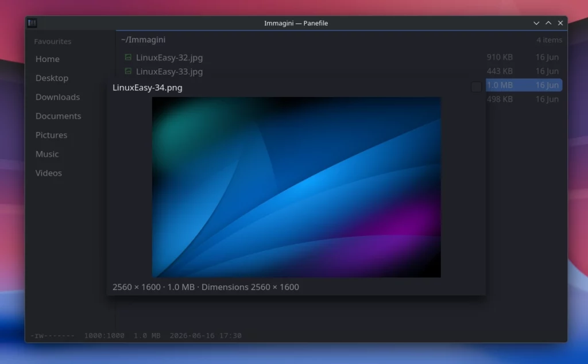Click the image icon beside LinuxEasy-33.jpg

128,71
